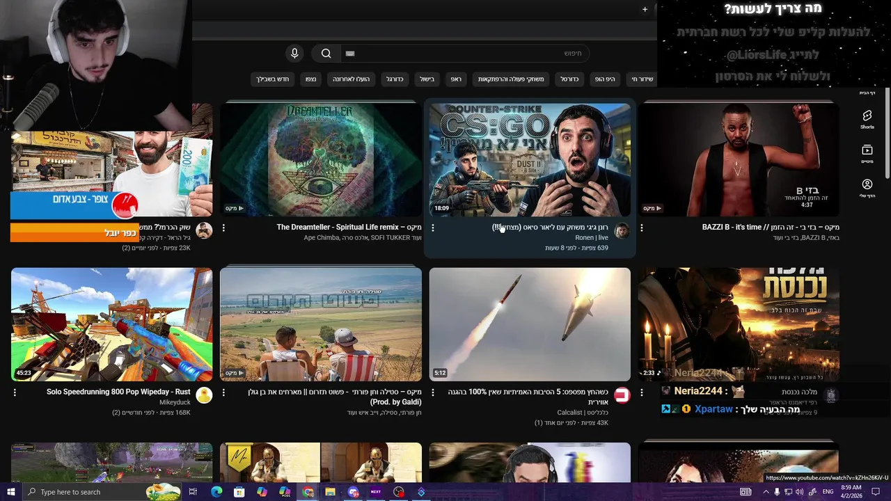
Task: Launch Microsoft Edge from the taskbar
Action: [x=216, y=492]
